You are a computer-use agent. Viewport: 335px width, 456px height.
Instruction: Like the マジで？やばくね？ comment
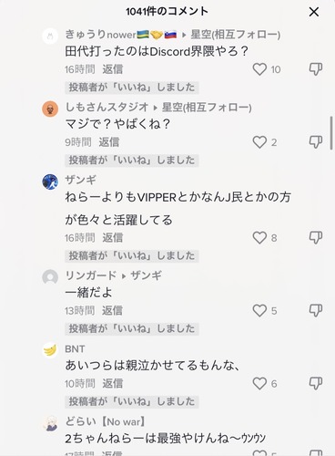(259, 142)
